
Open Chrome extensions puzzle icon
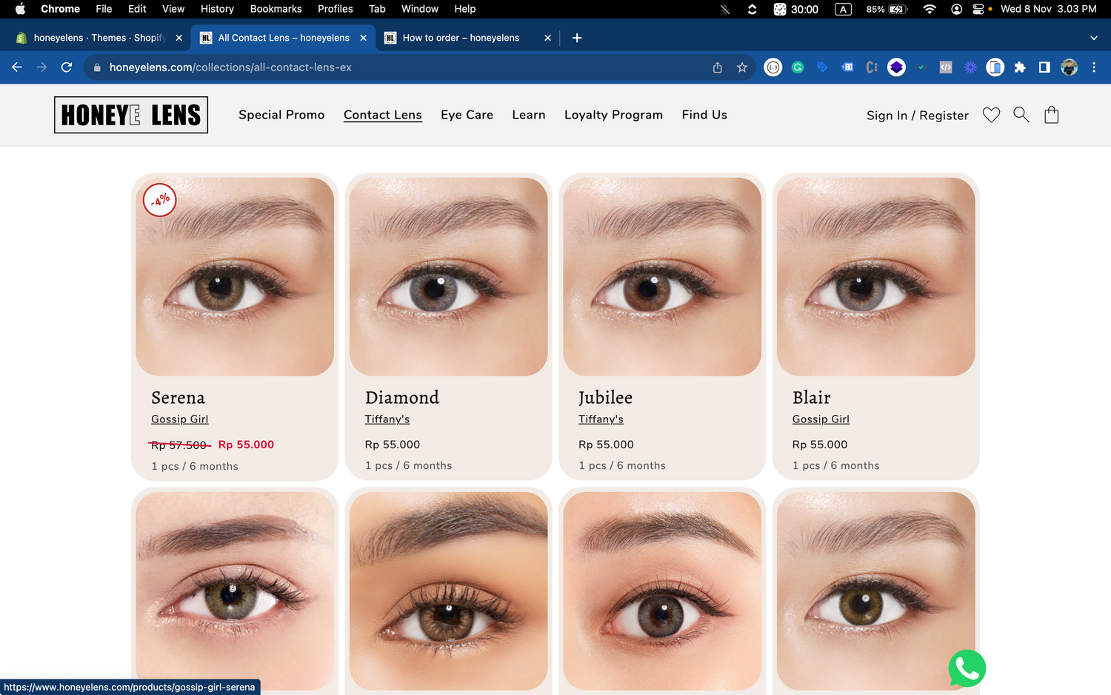pos(1020,67)
